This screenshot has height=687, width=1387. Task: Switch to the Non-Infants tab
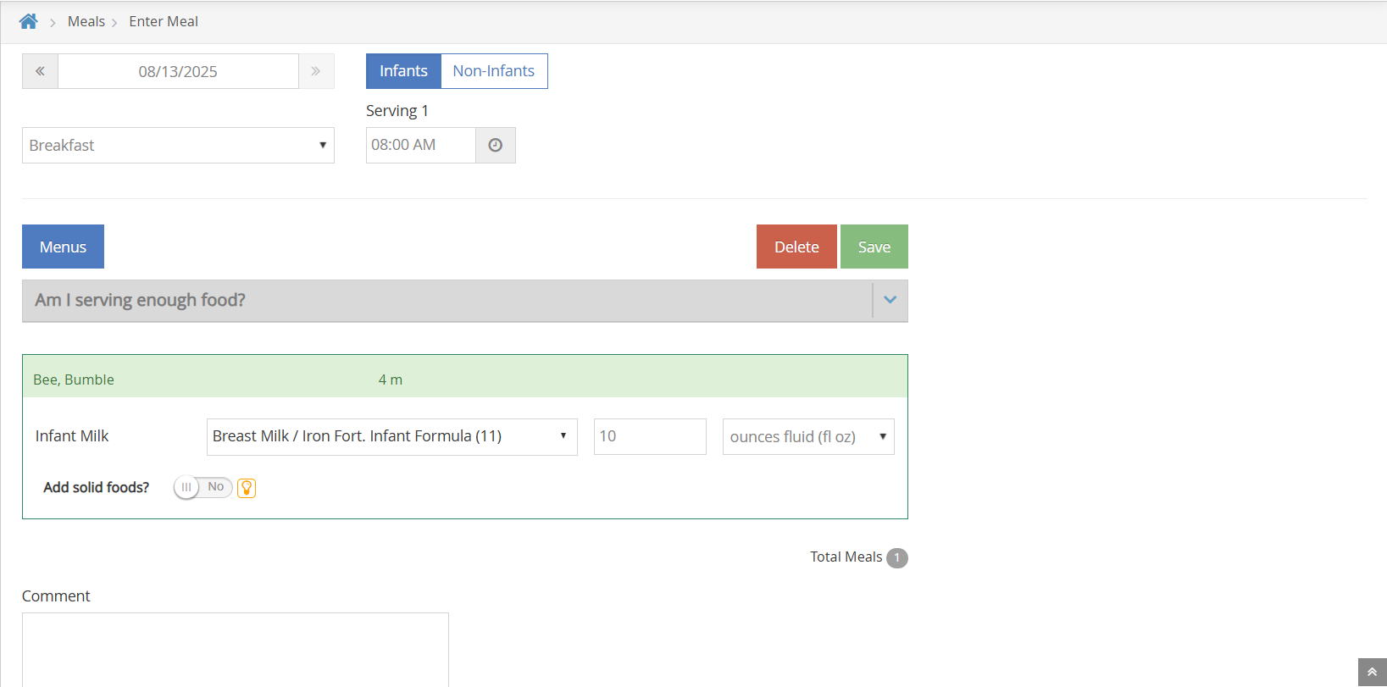click(x=494, y=71)
